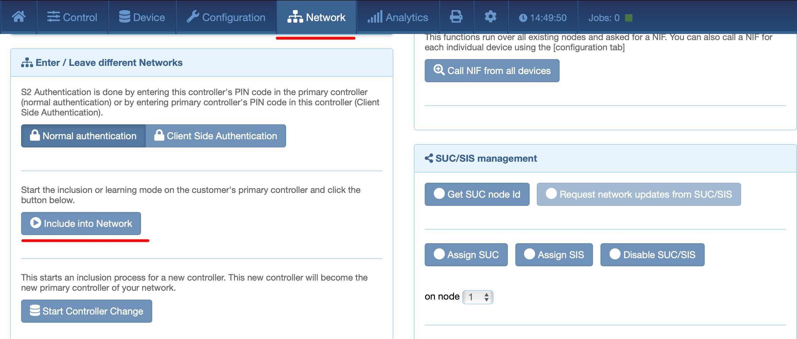Click the bar chart icon beside Analytics

point(375,16)
